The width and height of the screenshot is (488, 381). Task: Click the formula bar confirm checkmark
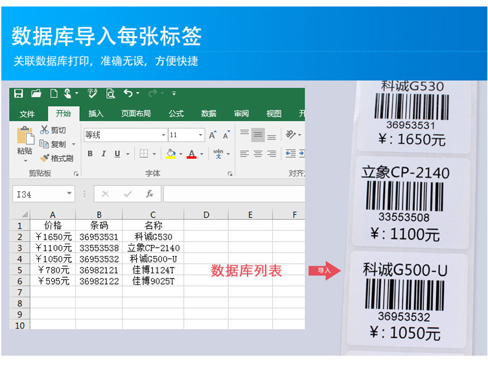[127, 194]
